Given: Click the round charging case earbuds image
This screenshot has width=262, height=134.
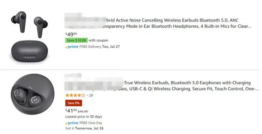Looking at the screenshot, I should (33, 94).
